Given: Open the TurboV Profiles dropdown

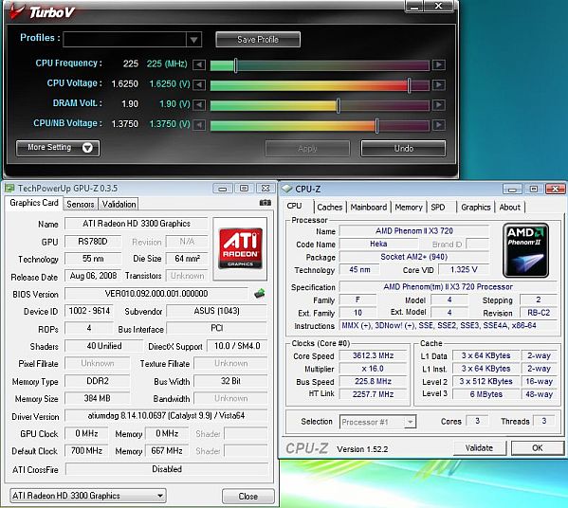Looking at the screenshot, I should tap(193, 39).
